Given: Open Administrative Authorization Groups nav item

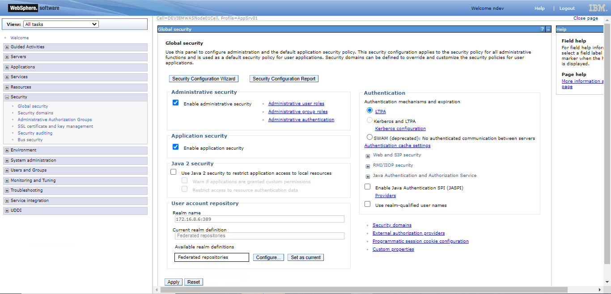Looking at the screenshot, I should pos(55,120).
